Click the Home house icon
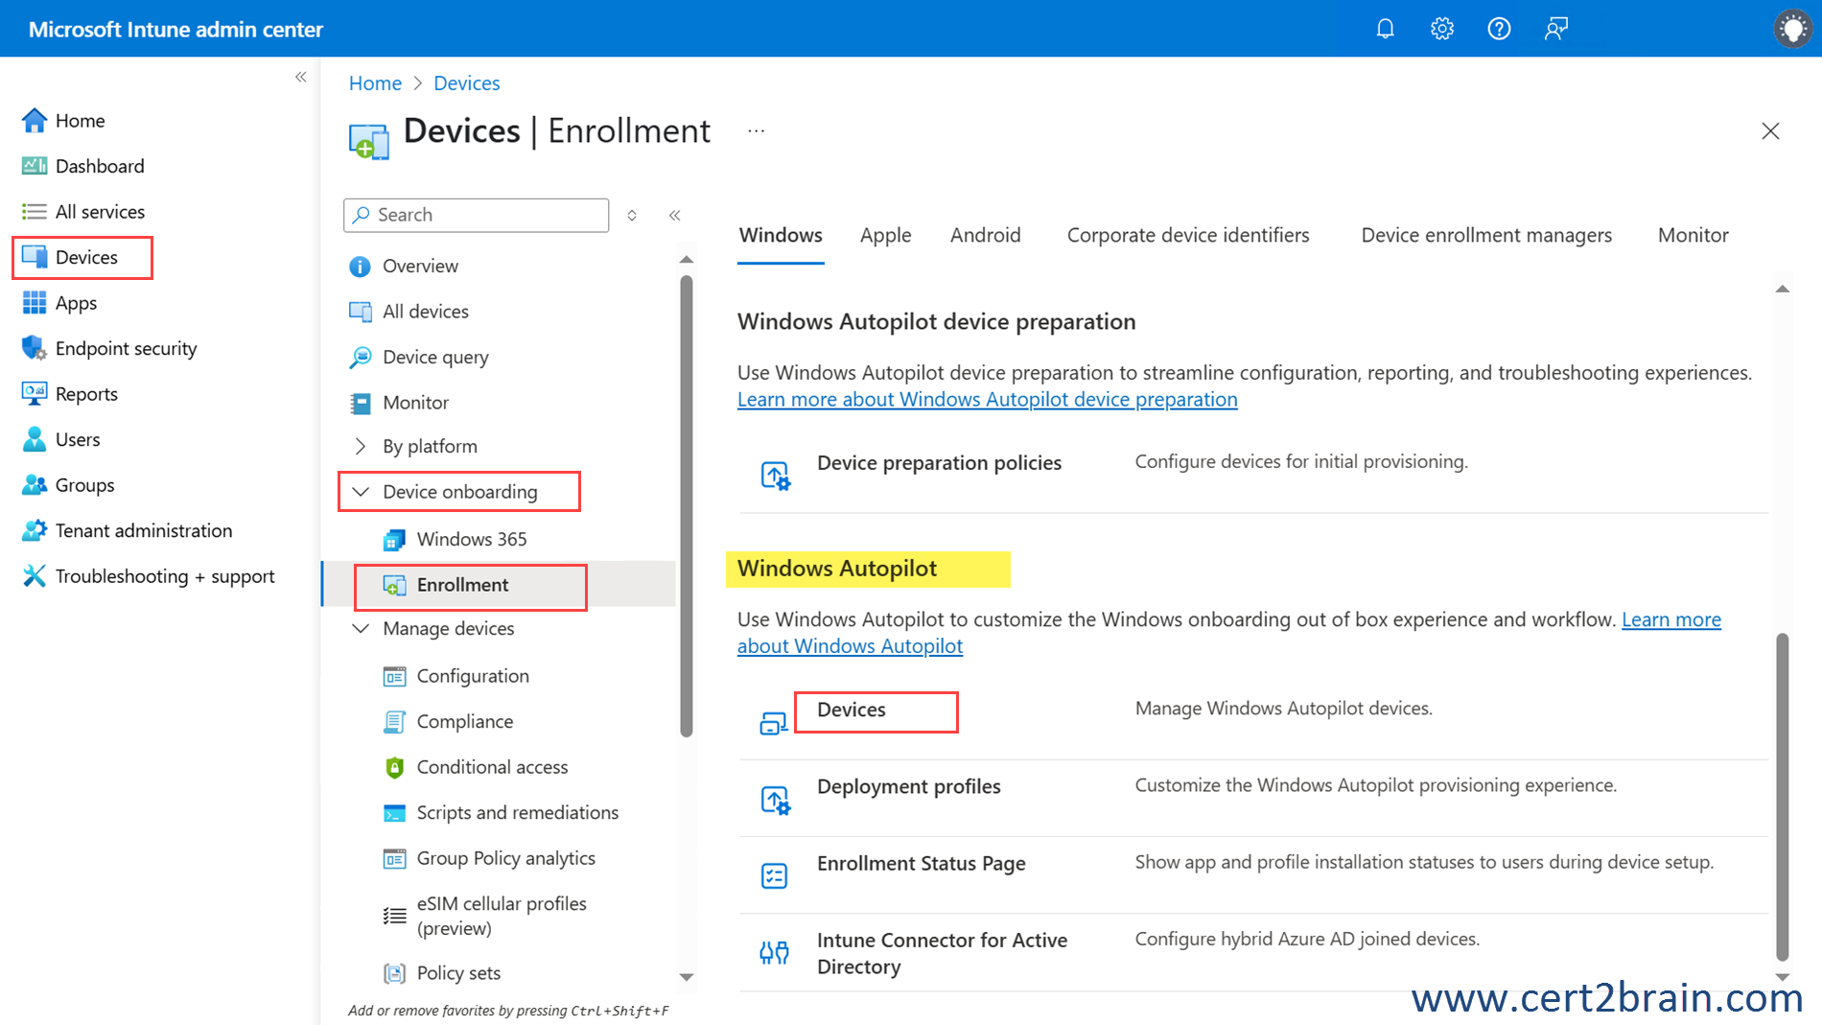1822x1025 pixels. click(35, 120)
